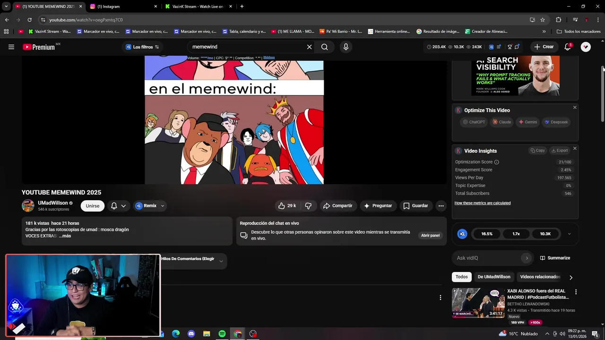Run search with the magnifier icon
Viewport: 605px width, 340px height.
(x=324, y=47)
